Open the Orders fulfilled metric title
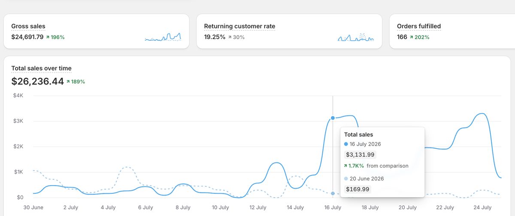The width and height of the screenshot is (515, 216). pos(419,26)
